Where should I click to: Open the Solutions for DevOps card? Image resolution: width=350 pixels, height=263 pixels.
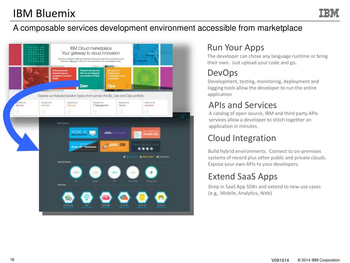52,108
